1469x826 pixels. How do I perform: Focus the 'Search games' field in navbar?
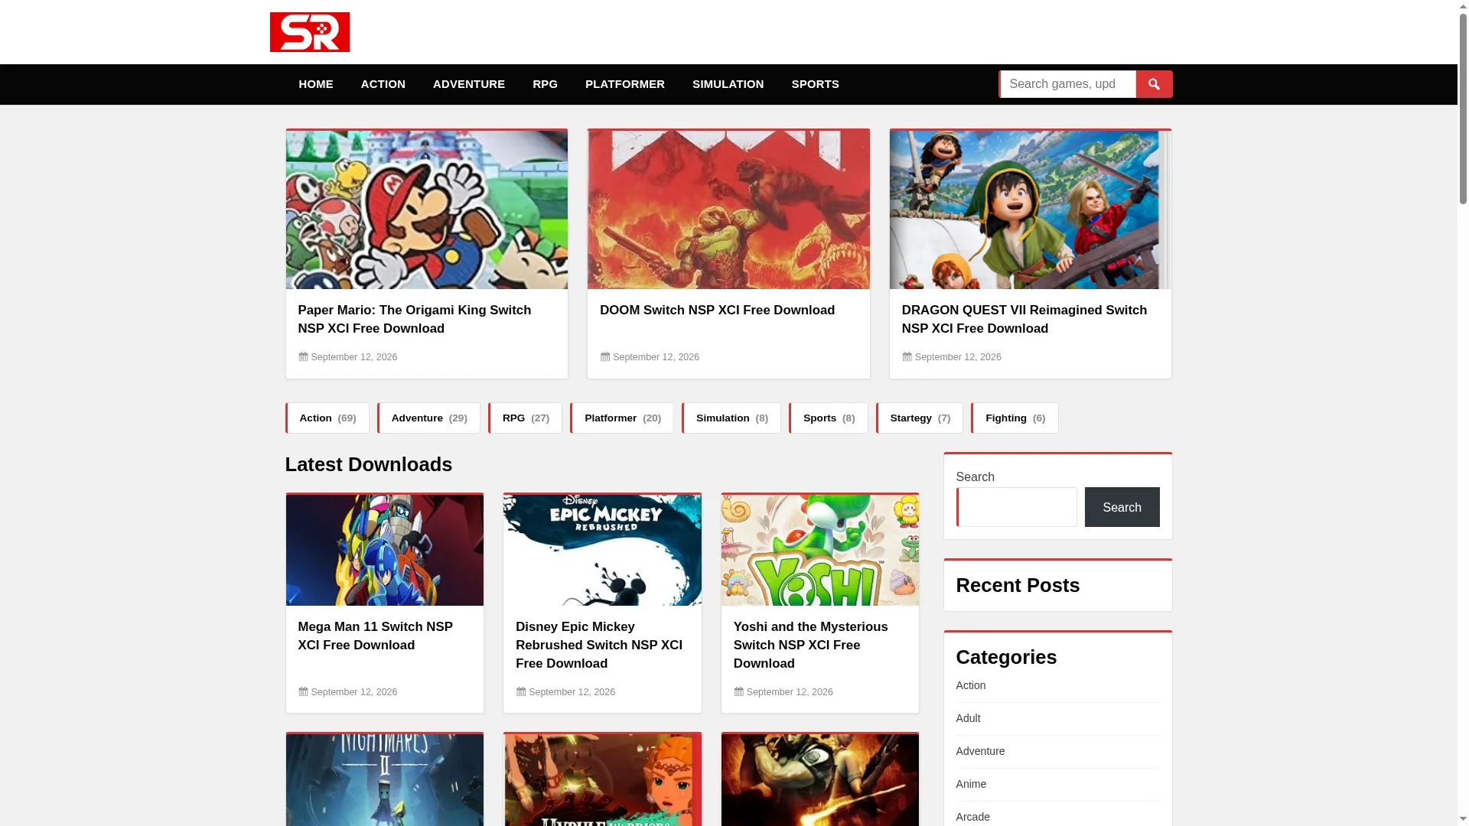tap(1067, 84)
